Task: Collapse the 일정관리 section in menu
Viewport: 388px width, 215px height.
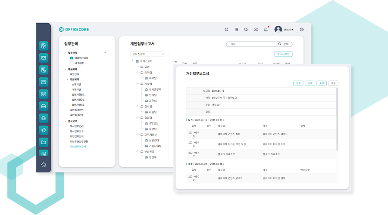Action: pyautogui.click(x=66, y=52)
